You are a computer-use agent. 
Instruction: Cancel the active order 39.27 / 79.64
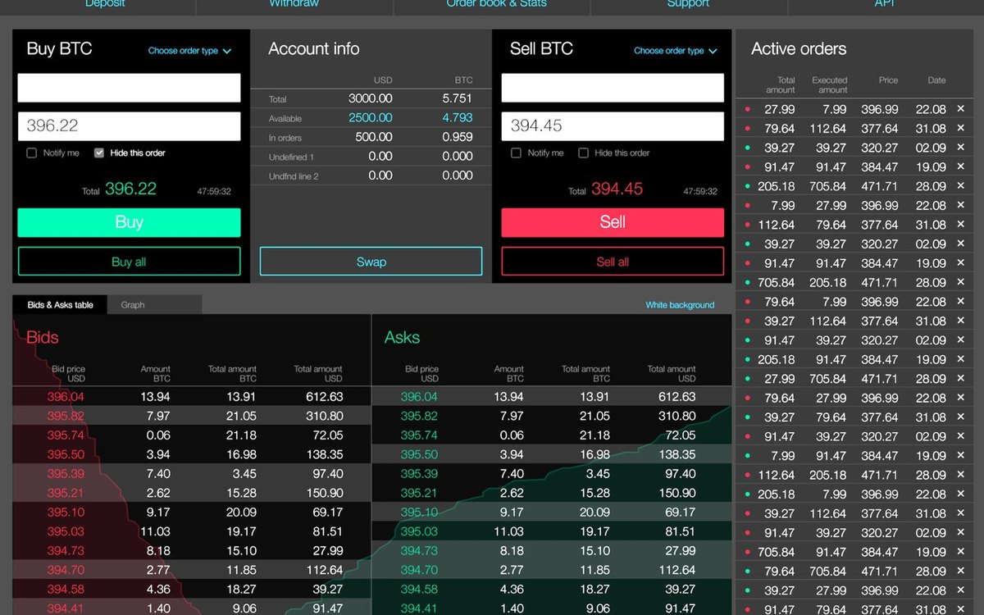point(960,417)
